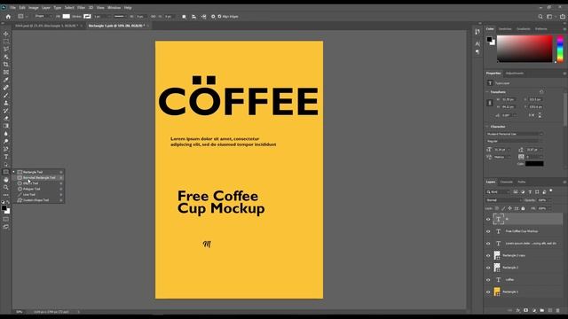Open the font family dropdown in Character
This screenshot has width=568, height=319.
coord(515,134)
